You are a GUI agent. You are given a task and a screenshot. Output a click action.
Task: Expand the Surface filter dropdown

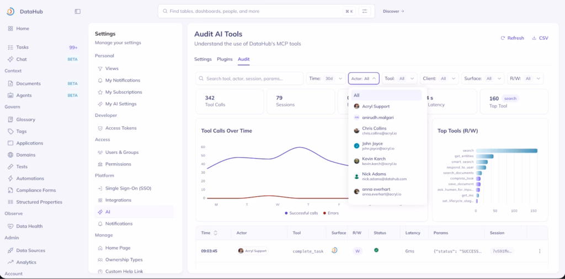click(x=483, y=78)
